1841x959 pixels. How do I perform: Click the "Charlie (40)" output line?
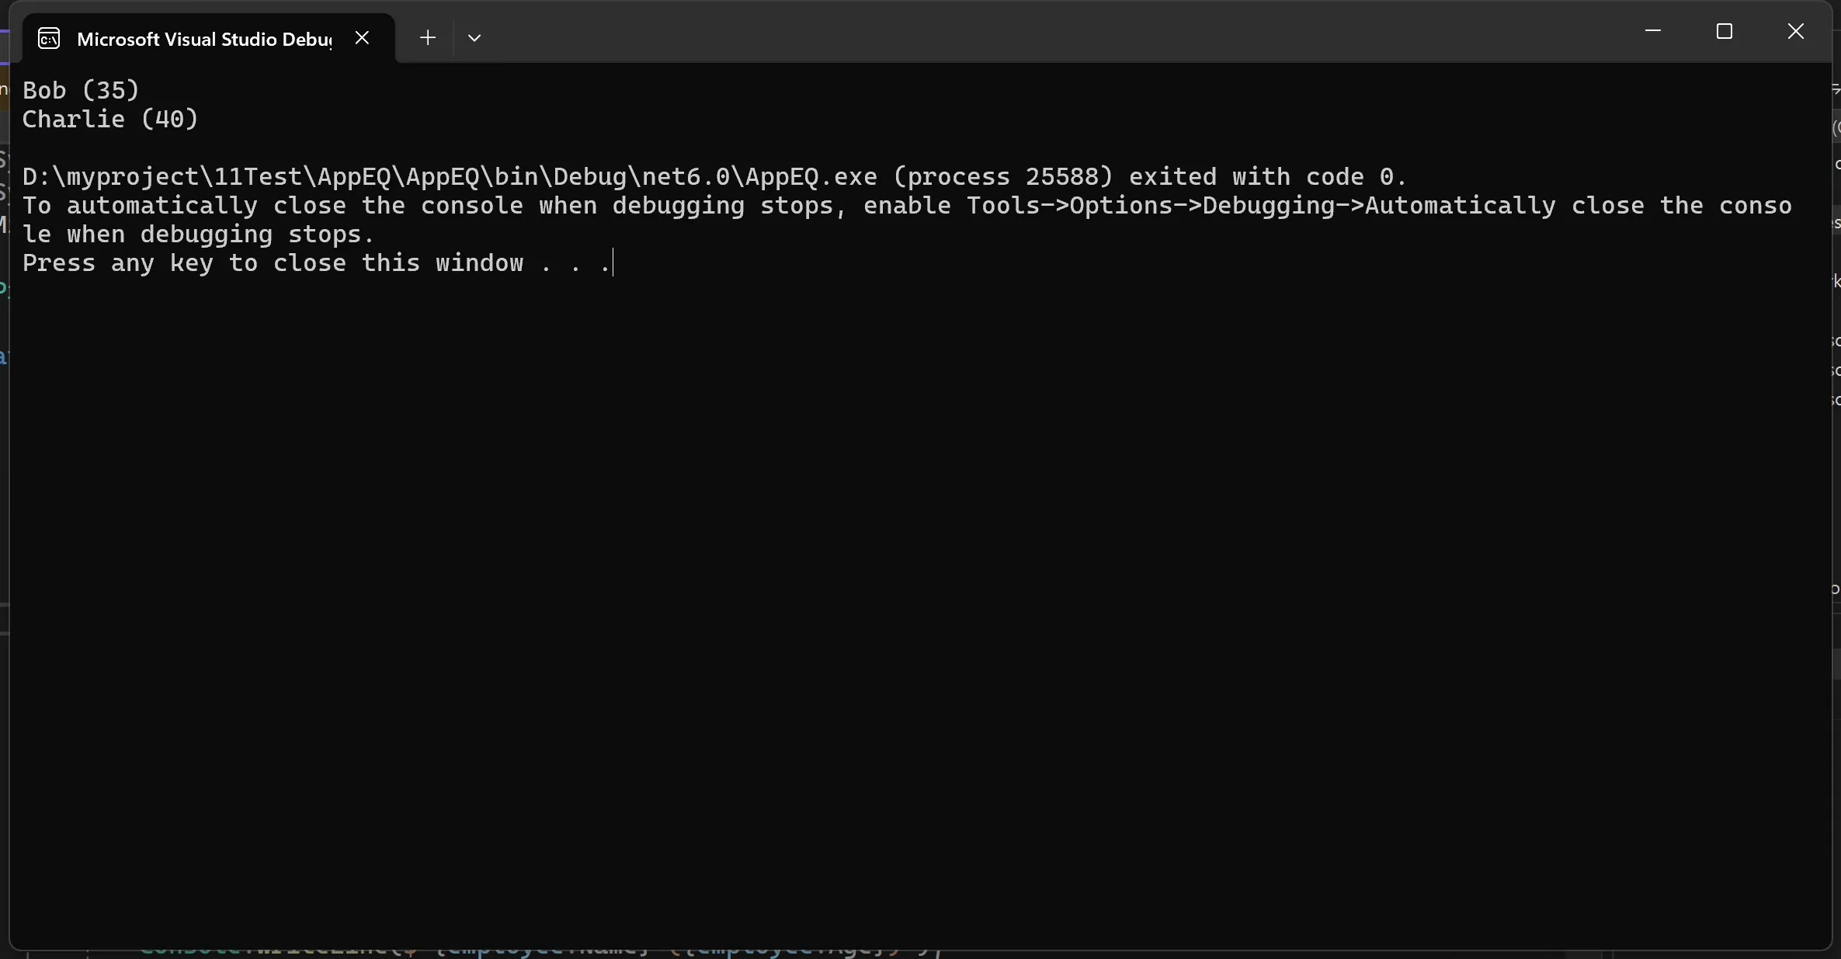[110, 119]
